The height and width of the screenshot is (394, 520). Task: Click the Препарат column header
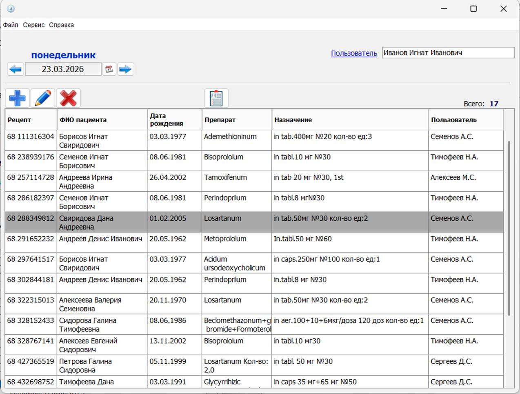point(220,120)
